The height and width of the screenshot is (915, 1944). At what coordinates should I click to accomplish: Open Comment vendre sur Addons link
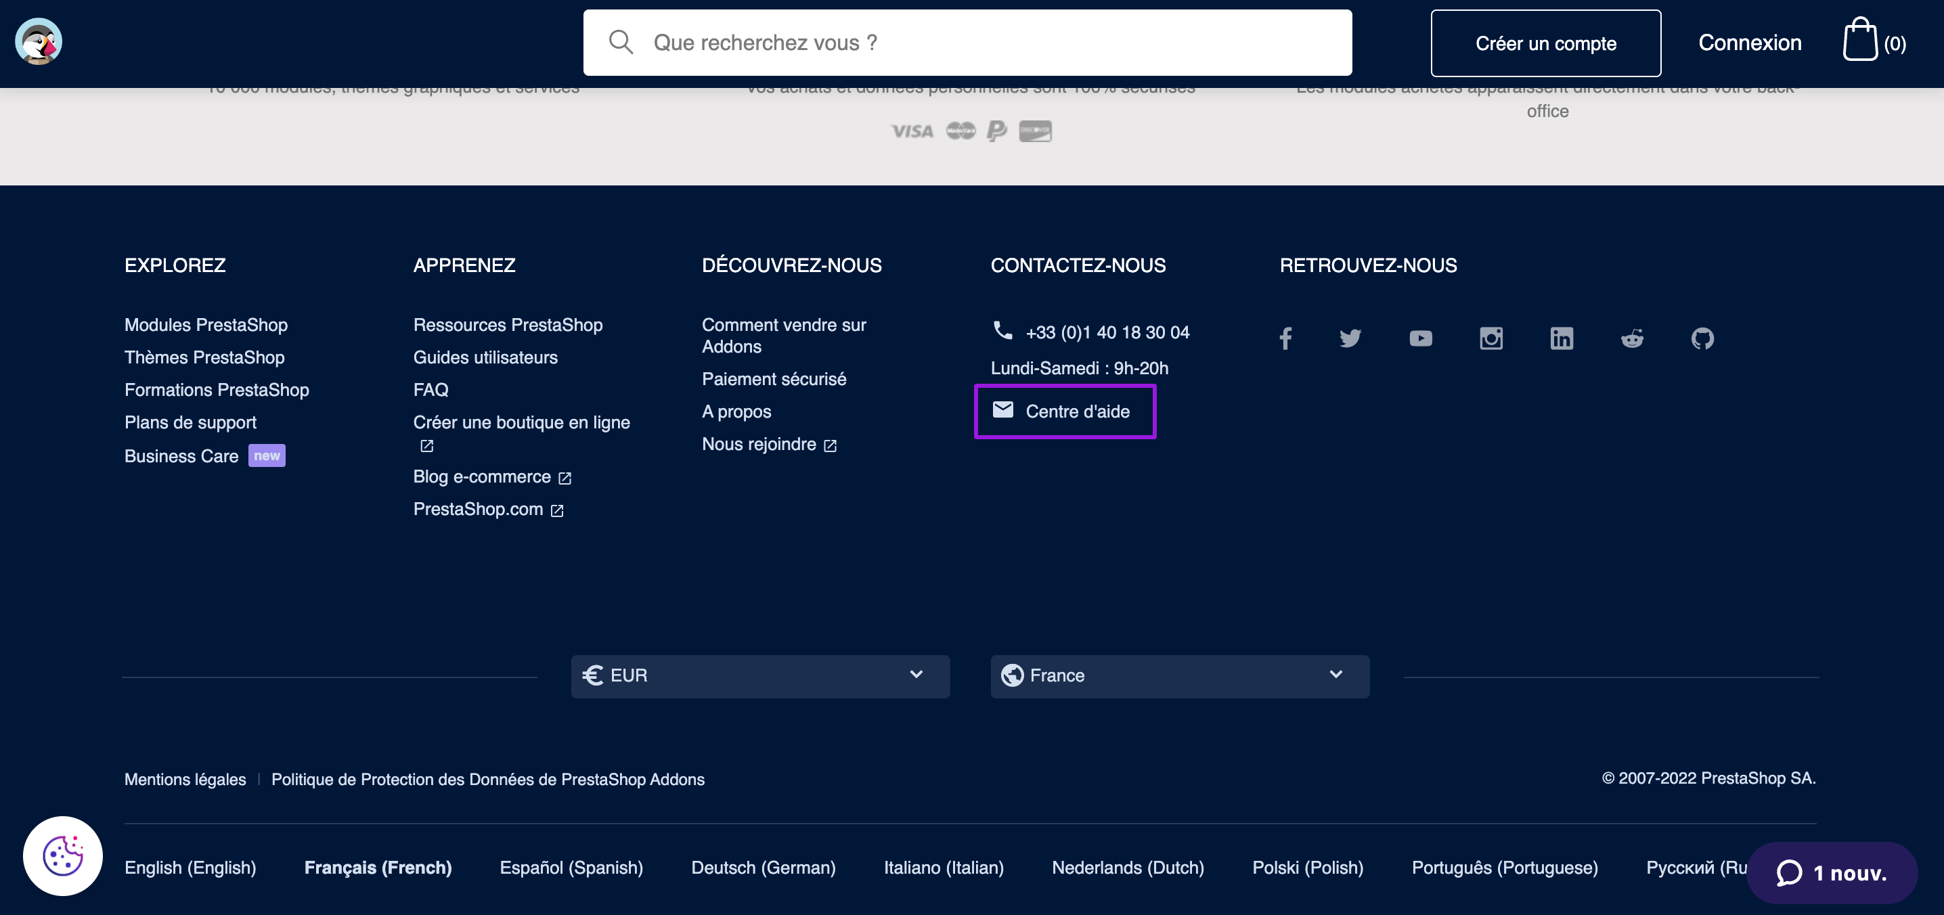point(784,336)
